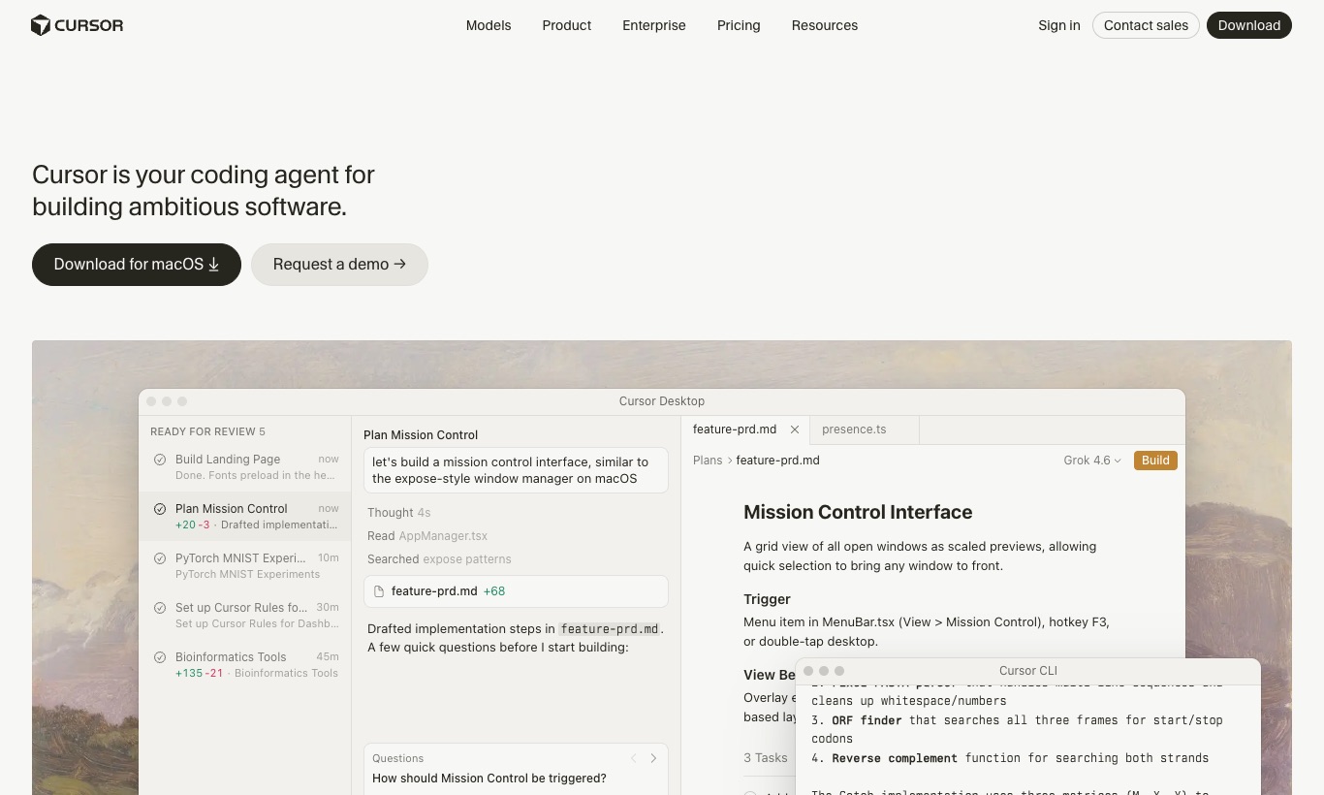Select the Plan Mission Control status icon
This screenshot has height=795, width=1324.
160,509
